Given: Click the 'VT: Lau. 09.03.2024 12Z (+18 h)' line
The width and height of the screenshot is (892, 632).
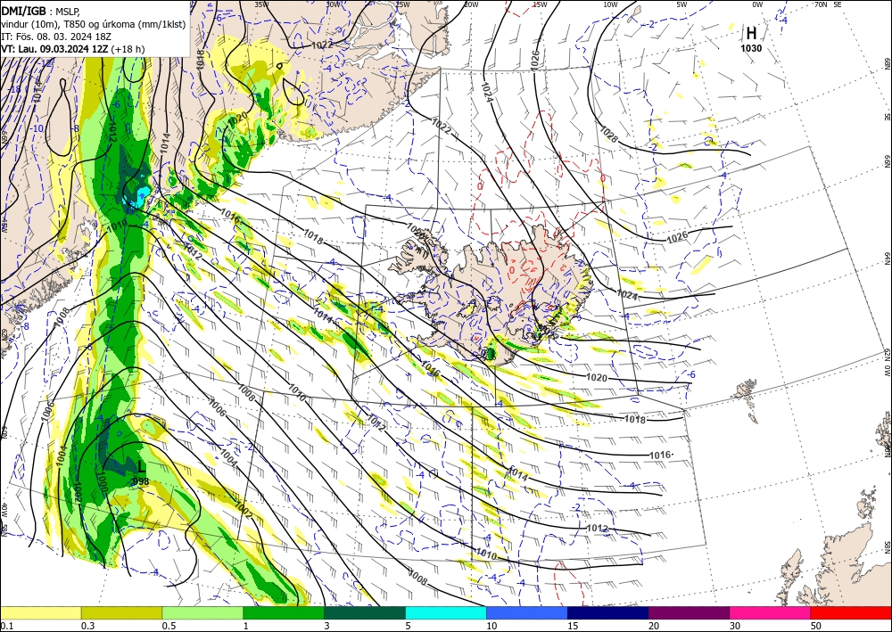Looking at the screenshot, I should click(73, 49).
